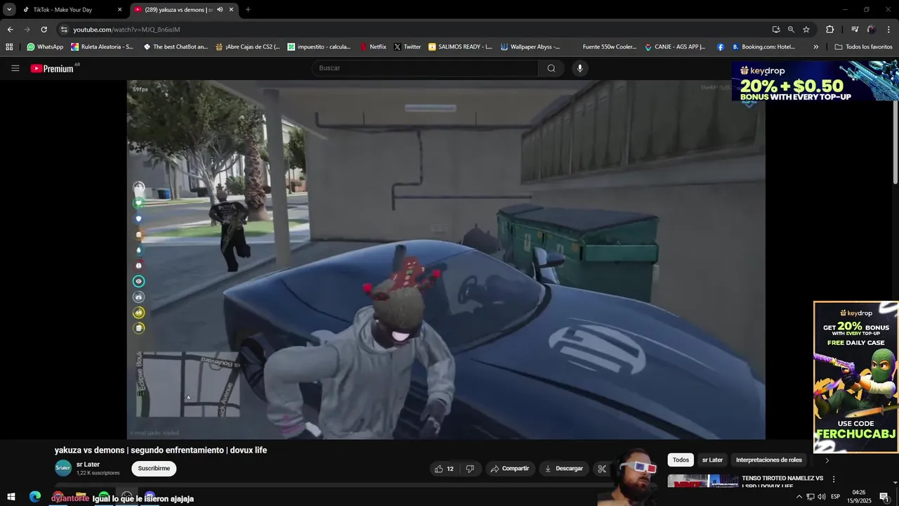Open CANJE - AGS APP bookmark
Image resolution: width=899 pixels, height=506 pixels.
click(675, 47)
